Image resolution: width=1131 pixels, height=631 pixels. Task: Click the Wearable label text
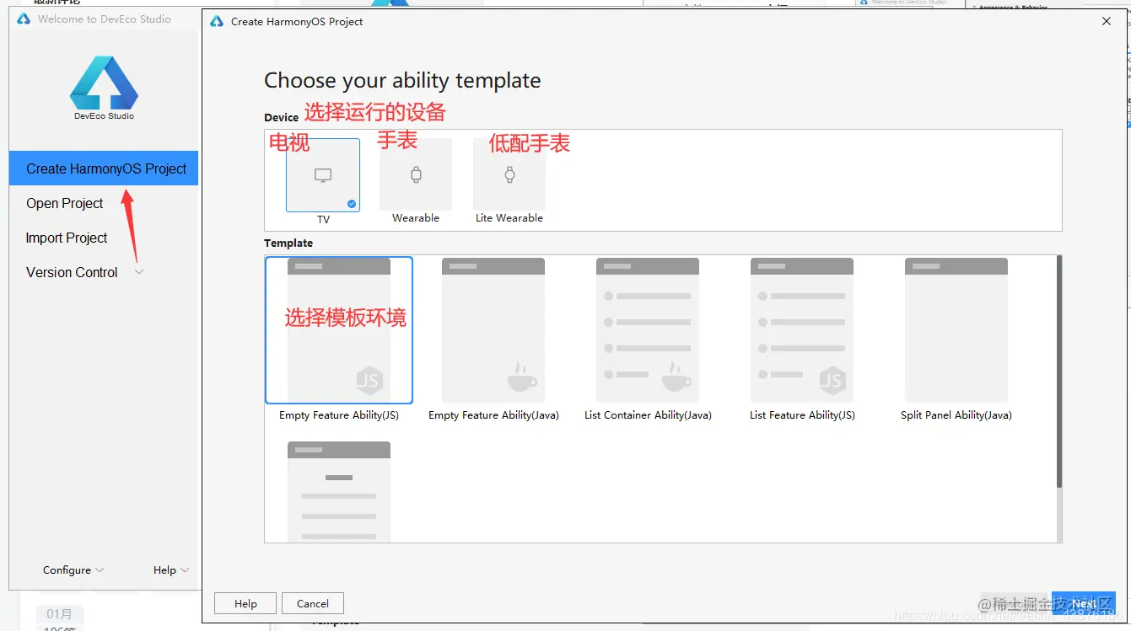(416, 218)
